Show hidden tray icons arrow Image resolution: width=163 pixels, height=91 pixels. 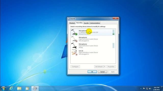pyautogui.click(x=141, y=88)
